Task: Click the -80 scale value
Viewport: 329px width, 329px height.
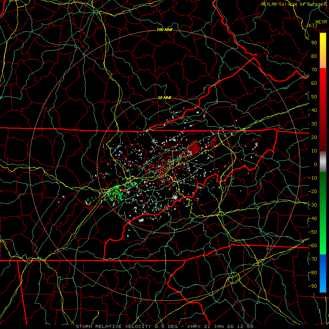Action: coord(313,273)
